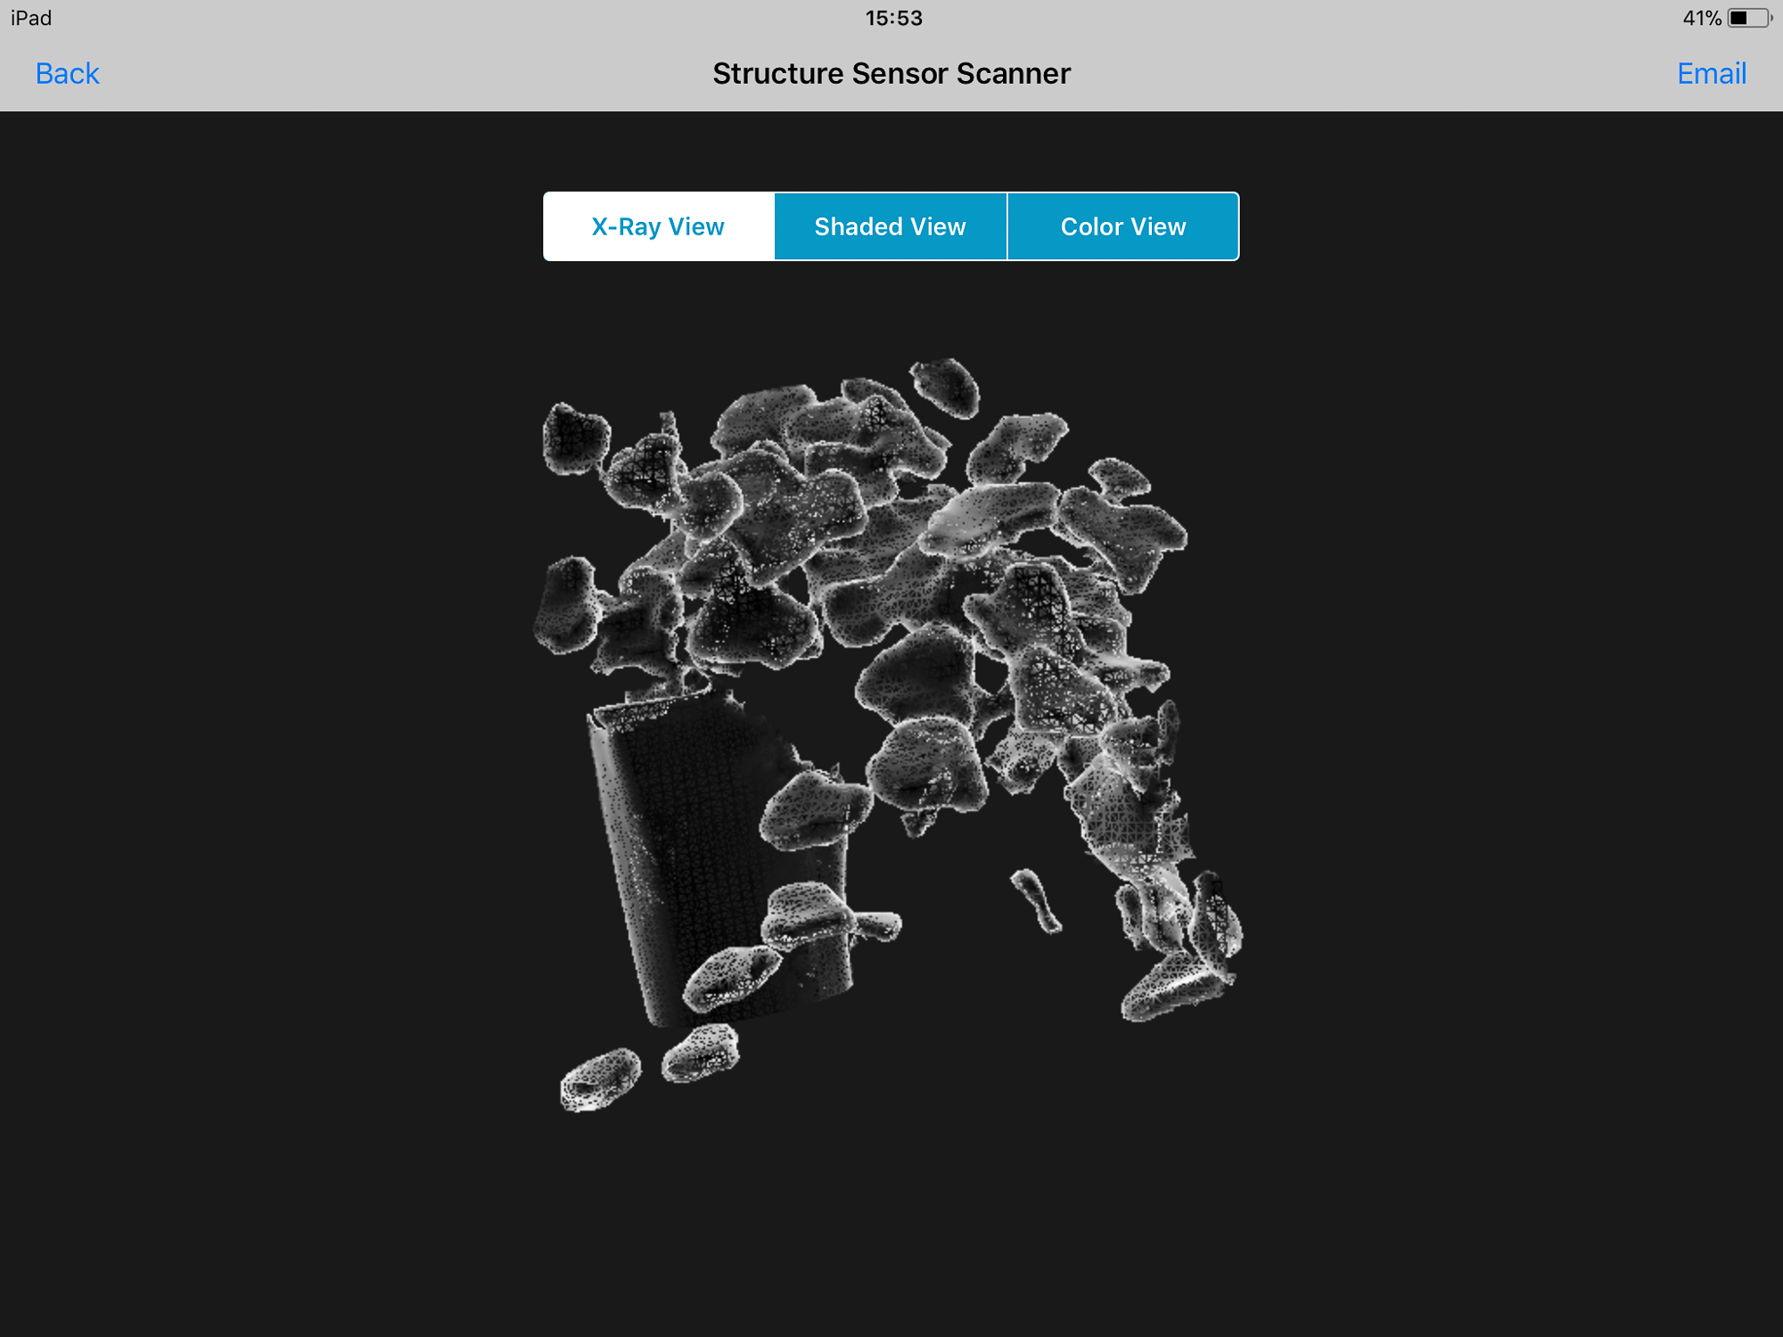Go back using the Back button
Screen dimensions: 1783x1337
(x=67, y=73)
